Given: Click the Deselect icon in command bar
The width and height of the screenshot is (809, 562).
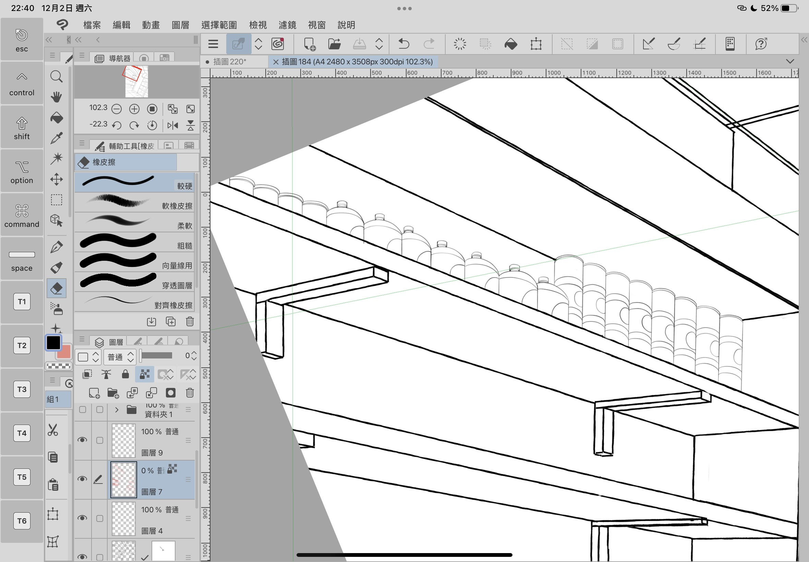Looking at the screenshot, I should (567, 44).
